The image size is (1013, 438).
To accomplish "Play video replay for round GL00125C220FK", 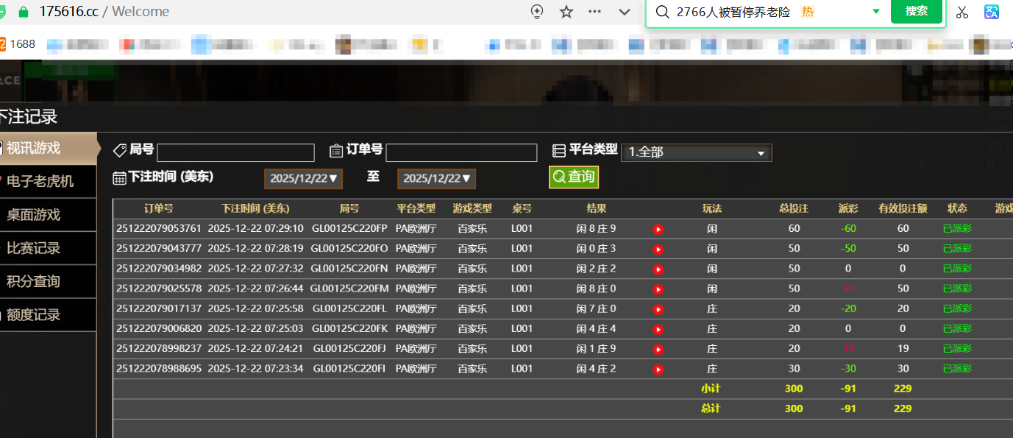I will [x=658, y=329].
